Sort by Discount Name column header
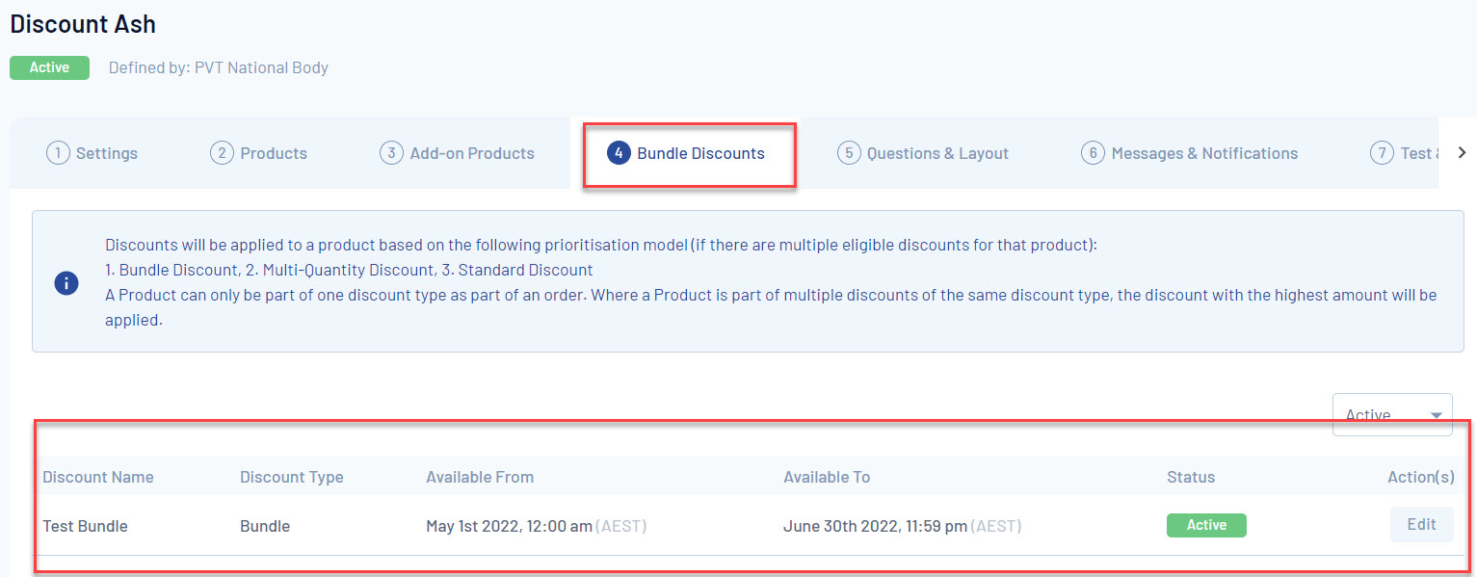Viewport: 1477px width, 577px height. [97, 477]
